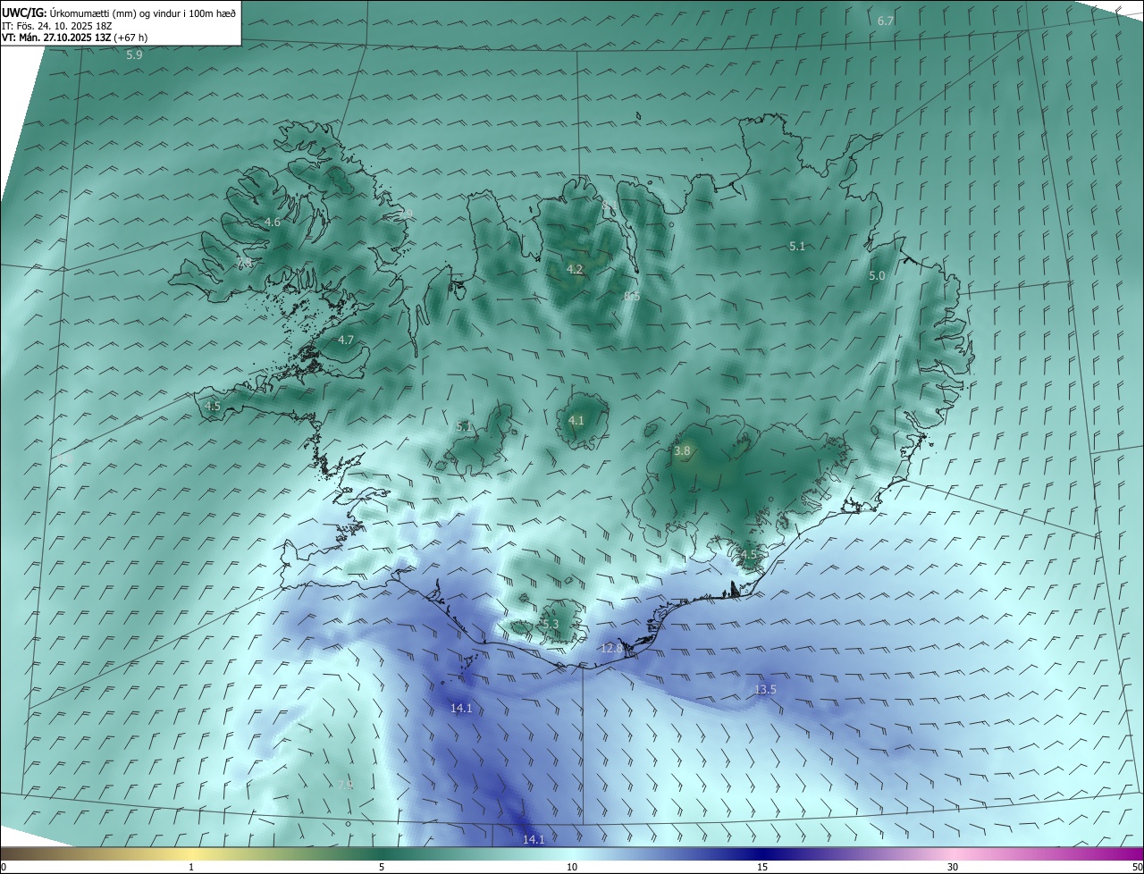Click the legend tick label "5"

tap(382, 867)
